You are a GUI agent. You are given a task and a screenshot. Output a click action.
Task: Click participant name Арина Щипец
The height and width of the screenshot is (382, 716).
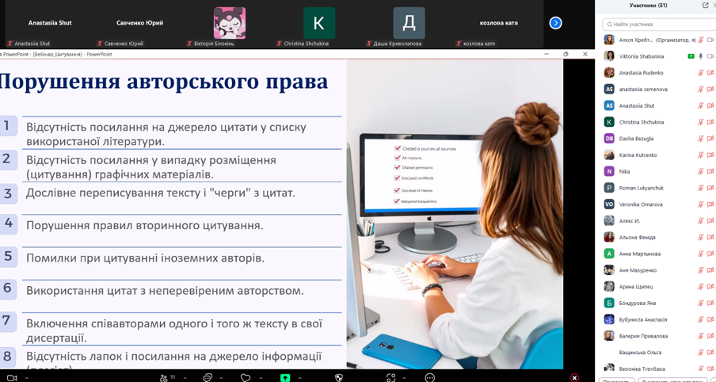(x=636, y=287)
